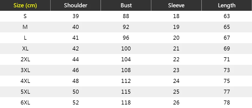
Task: Select the 4XL size row label
Action: (25, 81)
